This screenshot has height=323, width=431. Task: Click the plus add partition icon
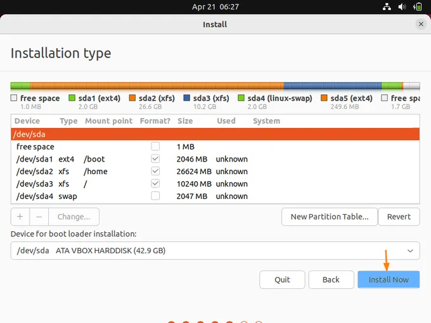(20, 217)
